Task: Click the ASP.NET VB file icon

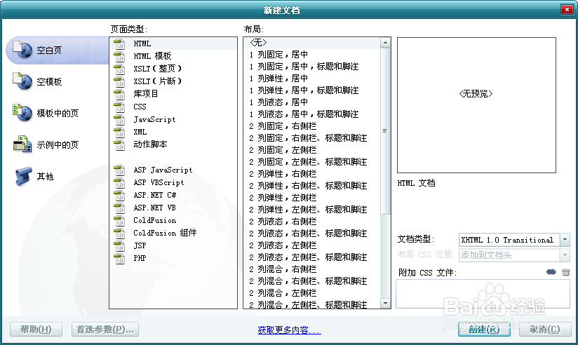Action: point(119,208)
